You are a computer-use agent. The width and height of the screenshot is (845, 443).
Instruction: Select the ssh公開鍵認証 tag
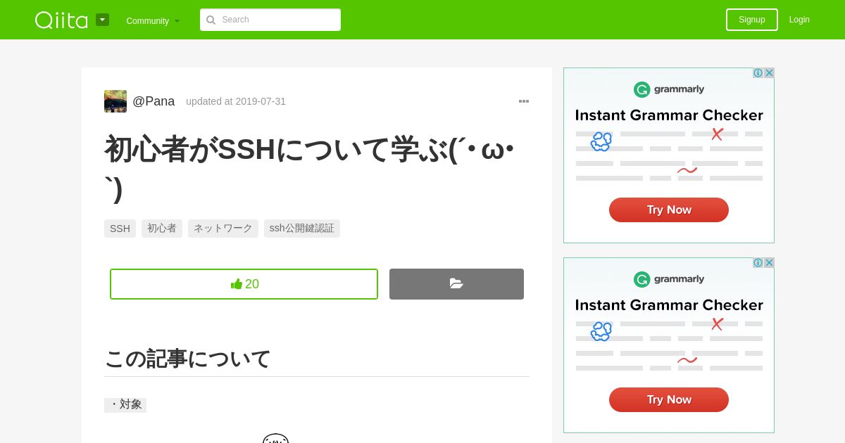[x=302, y=229]
